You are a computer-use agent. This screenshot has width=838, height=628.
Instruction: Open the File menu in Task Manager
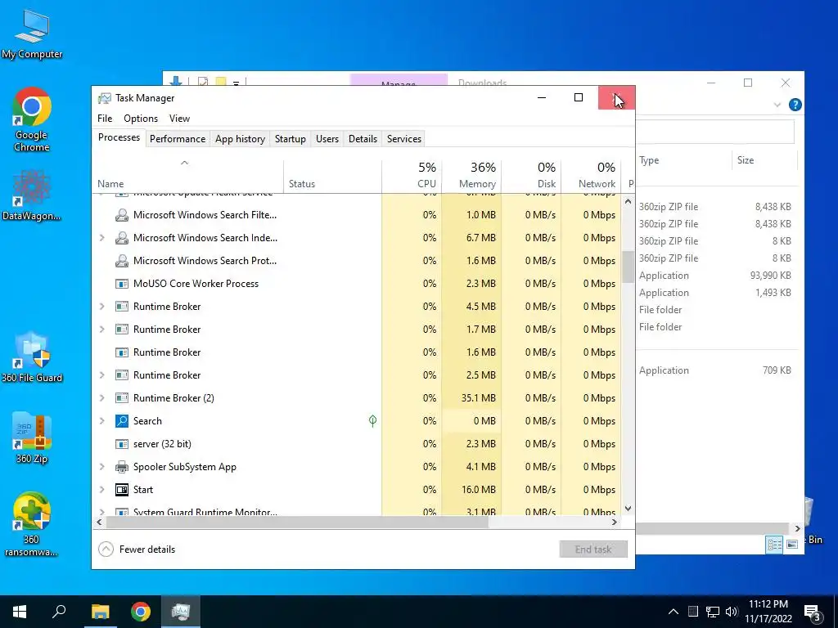[x=105, y=119]
